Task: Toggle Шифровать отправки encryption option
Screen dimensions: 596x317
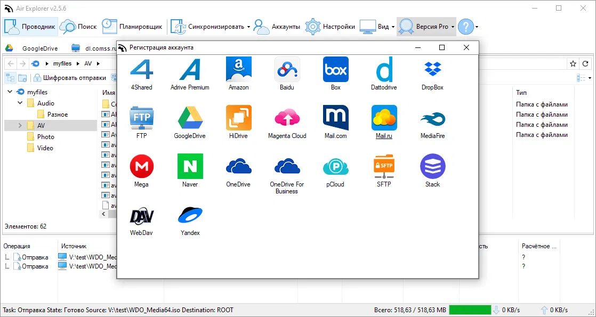Action: [x=69, y=78]
